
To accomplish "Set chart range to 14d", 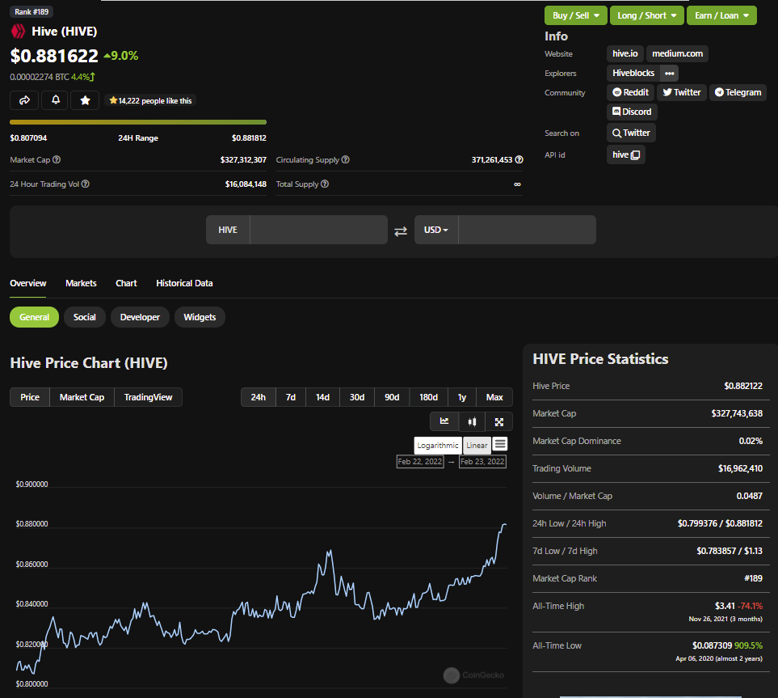I will coord(322,397).
